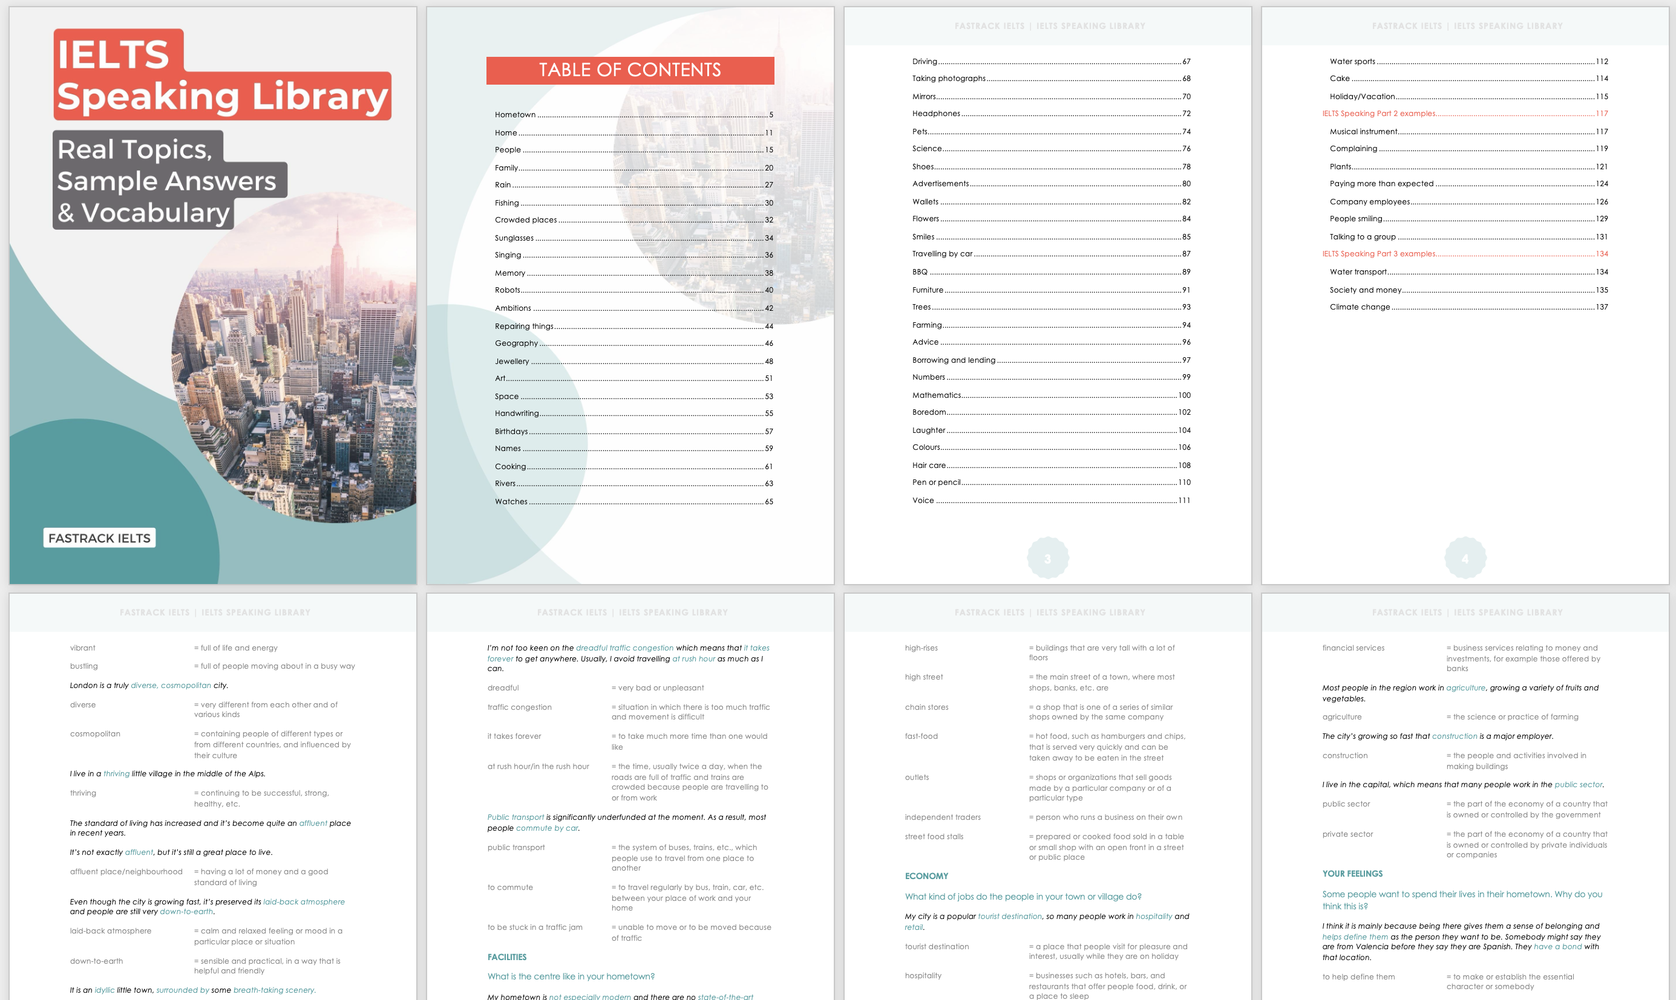Click the Voice contents row
Image resolution: width=1676 pixels, height=1000 pixels.
point(1051,500)
